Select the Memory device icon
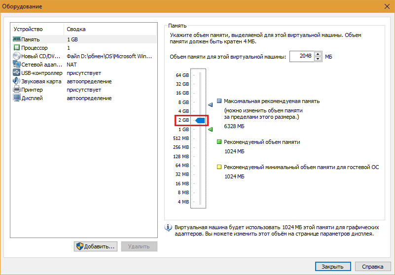This screenshot has width=395, height=275. click(x=16, y=39)
